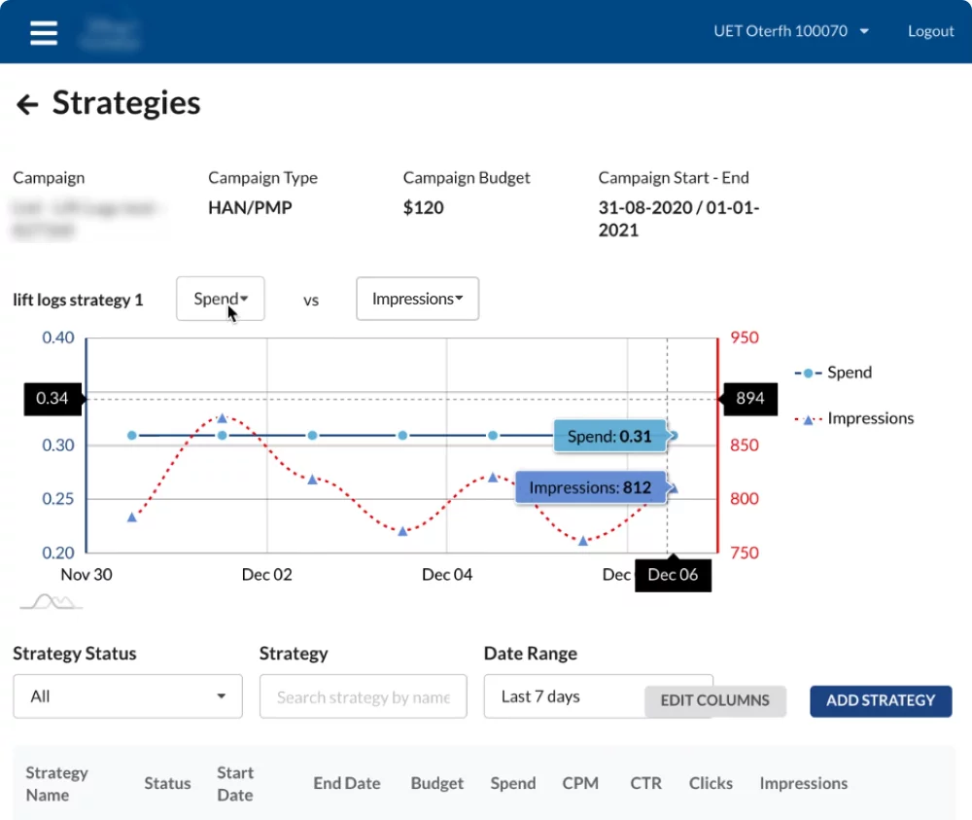
Task: Click the chart mini-map sparkline icon
Action: pyautogui.click(x=49, y=600)
